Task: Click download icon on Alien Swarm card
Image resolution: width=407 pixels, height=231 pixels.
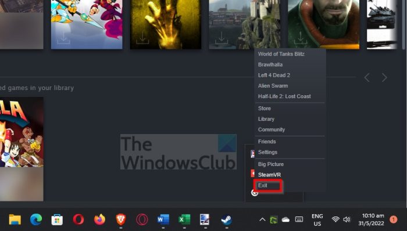Action: coord(222,38)
